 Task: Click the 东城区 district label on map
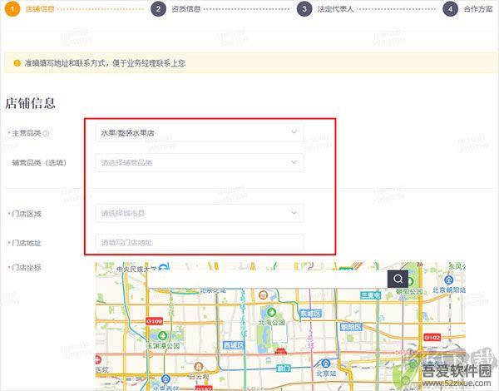coord(310,314)
